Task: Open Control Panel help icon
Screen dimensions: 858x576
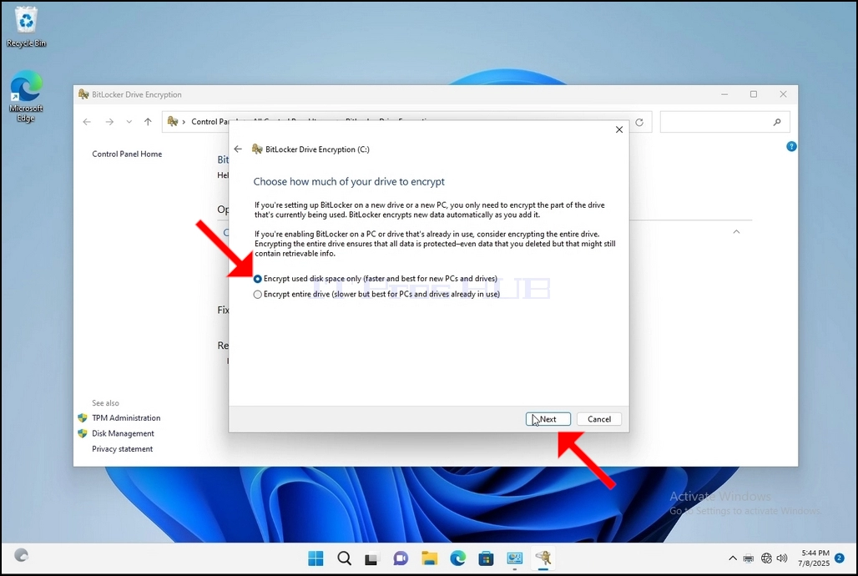Action: click(x=791, y=146)
